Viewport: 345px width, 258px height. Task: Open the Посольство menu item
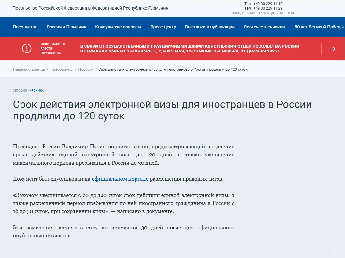(x=25, y=27)
